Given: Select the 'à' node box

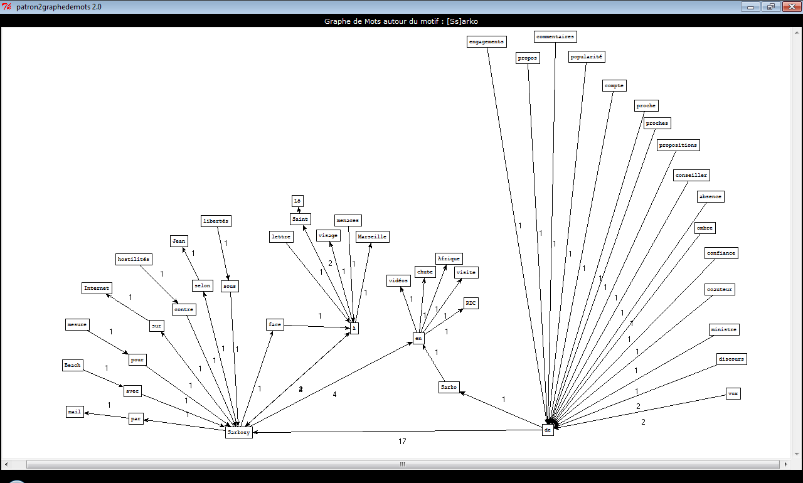Looking at the screenshot, I should pos(354,328).
